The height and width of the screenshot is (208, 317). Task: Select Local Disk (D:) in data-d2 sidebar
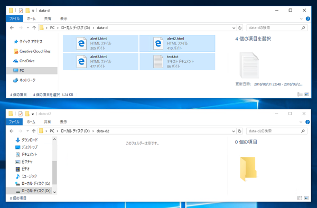(29, 191)
